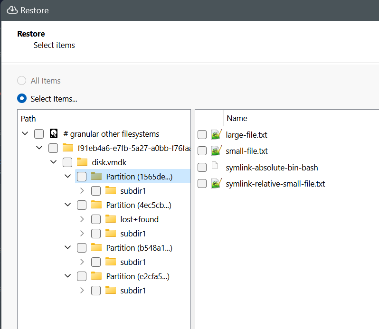Viewport: 379px width, 329px height.
Task: Click the Name column header
Action: pyautogui.click(x=237, y=119)
